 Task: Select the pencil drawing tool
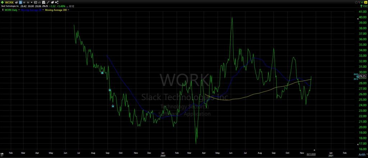coord(48,2)
